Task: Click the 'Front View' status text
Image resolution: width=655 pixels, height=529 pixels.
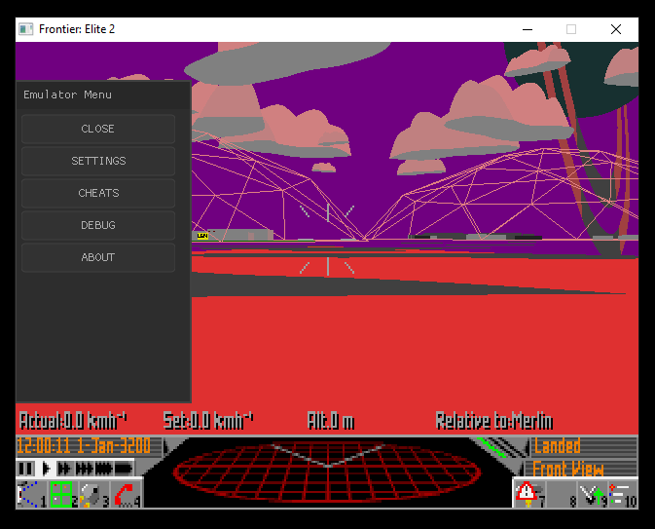Action: (568, 469)
